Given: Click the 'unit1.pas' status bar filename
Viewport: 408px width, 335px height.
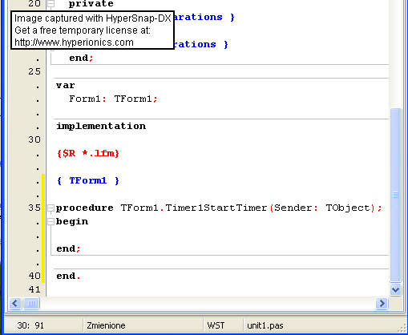Looking at the screenshot, I should tap(265, 325).
